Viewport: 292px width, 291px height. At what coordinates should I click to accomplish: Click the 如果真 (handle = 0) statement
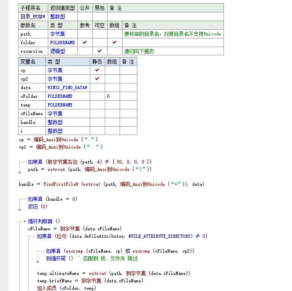click(x=52, y=199)
